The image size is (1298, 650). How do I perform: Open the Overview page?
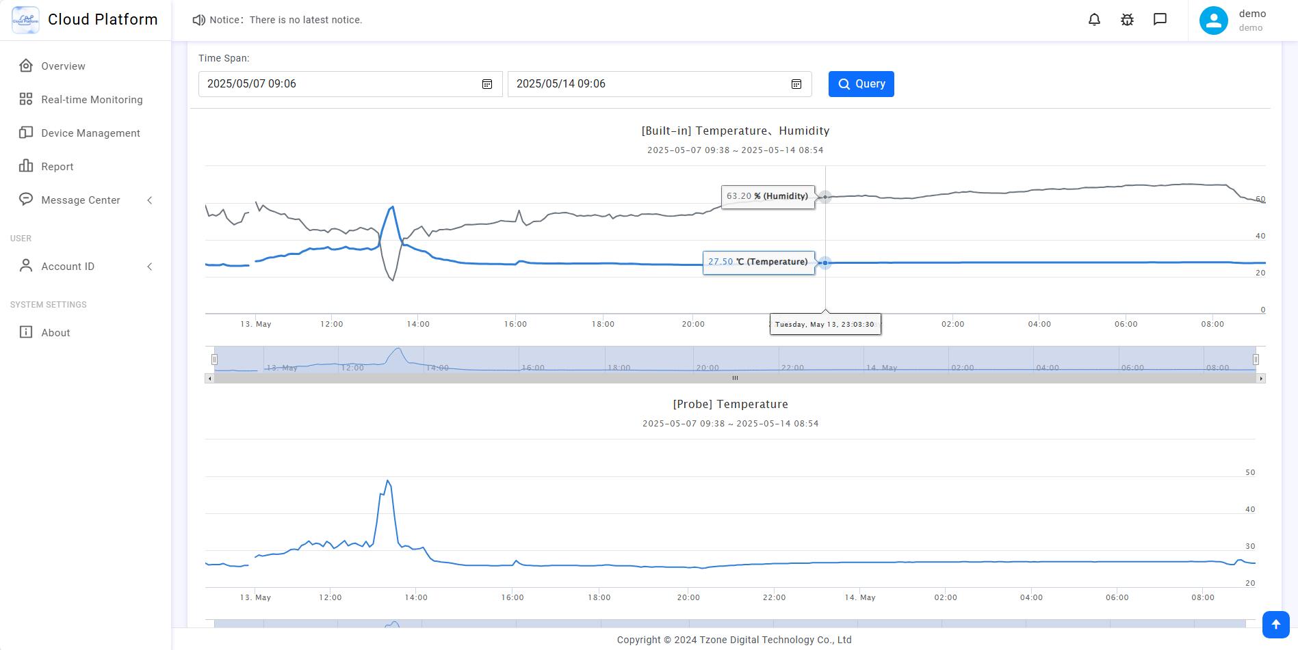coord(63,66)
